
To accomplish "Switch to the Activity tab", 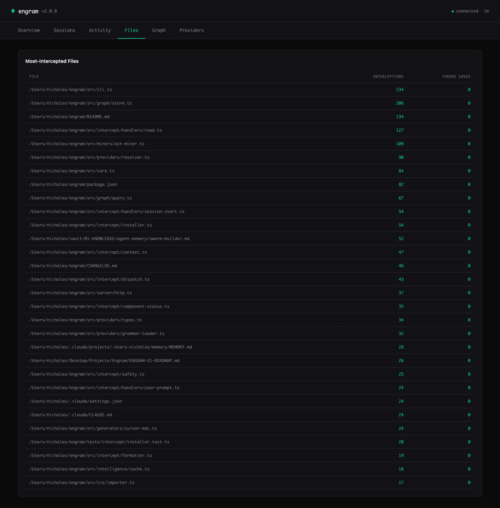I will [x=100, y=30].
